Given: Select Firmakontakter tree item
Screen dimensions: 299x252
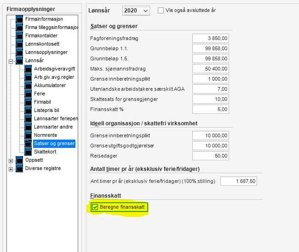Looking at the screenshot, I should click(41, 35).
